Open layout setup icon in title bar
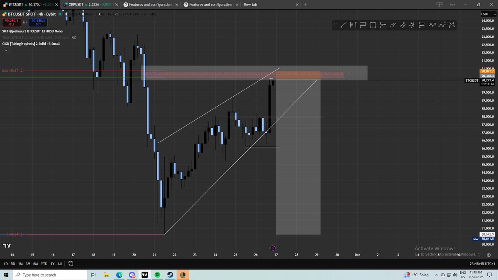Image resolution: width=498 pixels, height=280 pixels. tap(439, 5)
